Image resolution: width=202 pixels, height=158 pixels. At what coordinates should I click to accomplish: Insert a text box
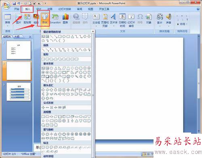tap(96, 19)
